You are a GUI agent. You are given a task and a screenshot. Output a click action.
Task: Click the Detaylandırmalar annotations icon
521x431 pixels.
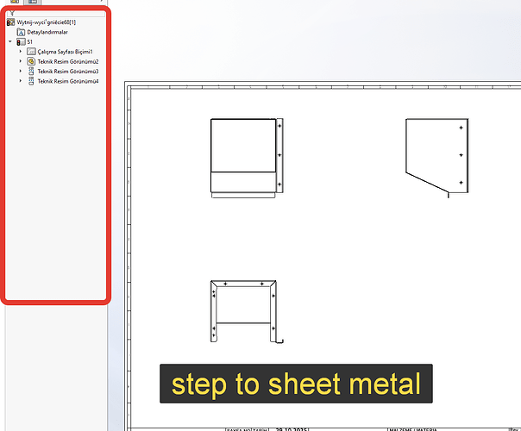pos(22,32)
